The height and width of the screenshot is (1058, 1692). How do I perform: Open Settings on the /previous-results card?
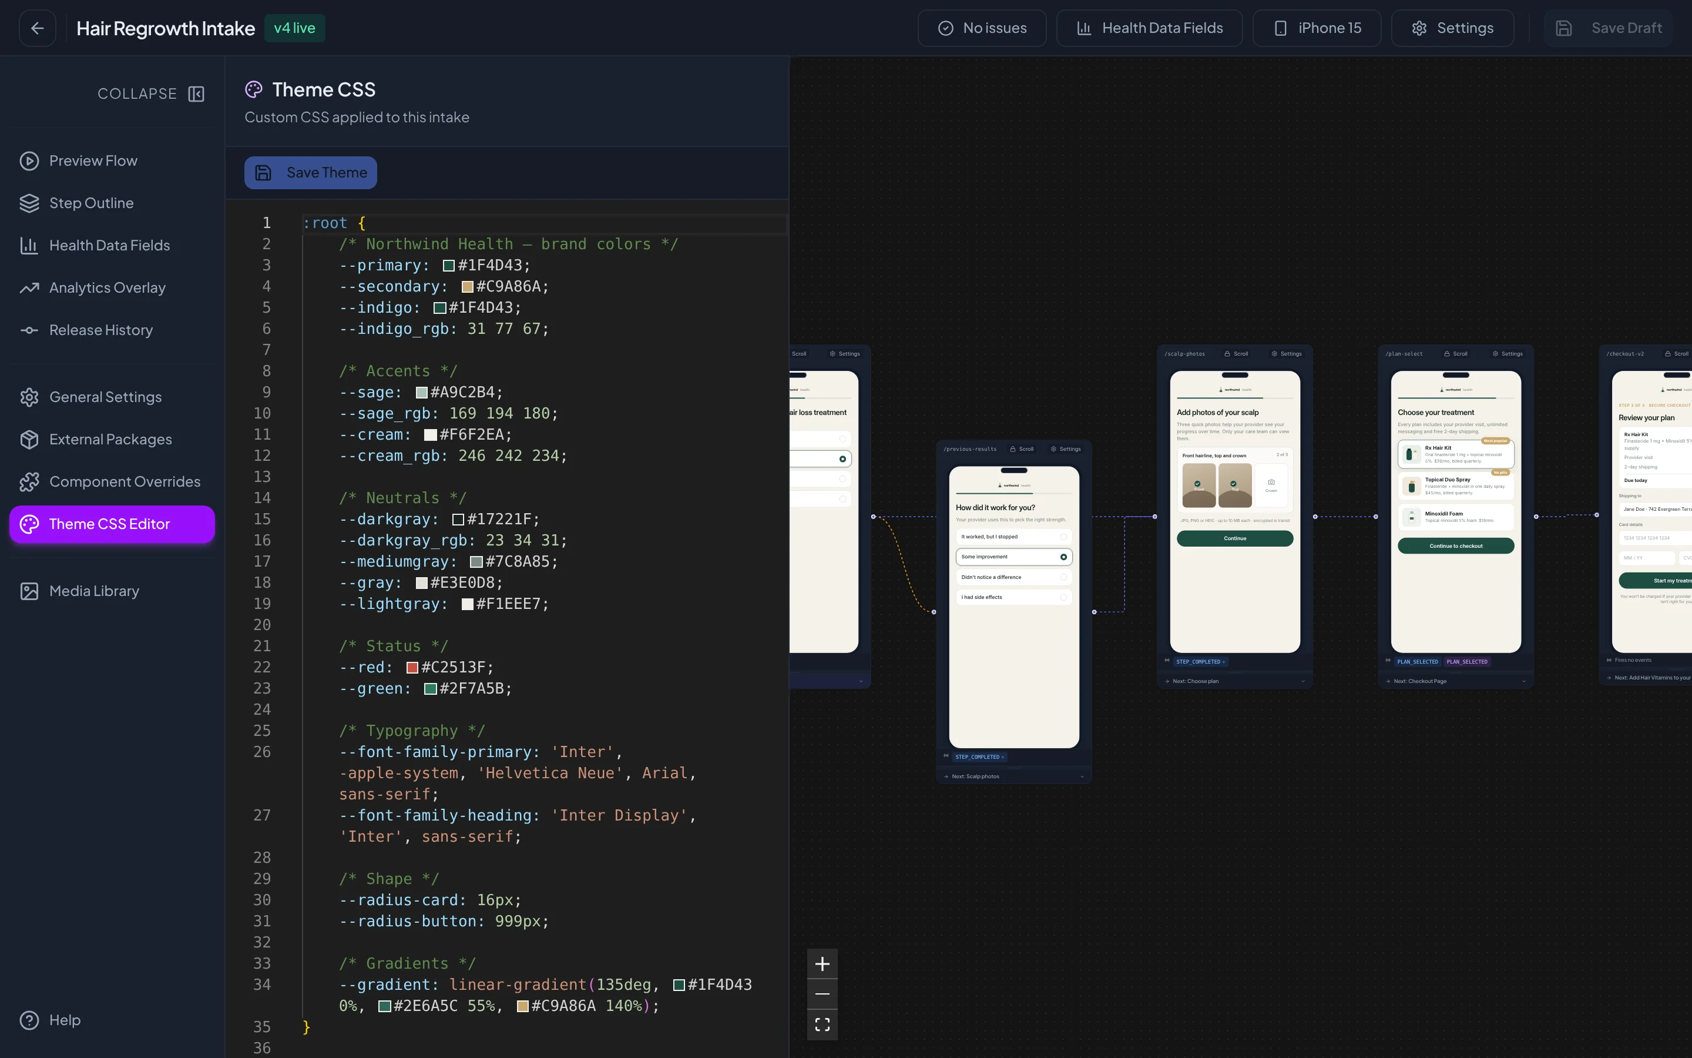pos(1066,449)
